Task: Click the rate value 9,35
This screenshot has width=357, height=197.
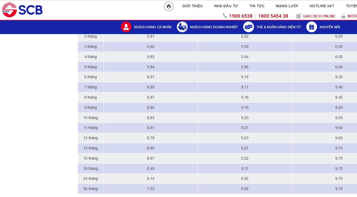Action: click(x=339, y=77)
